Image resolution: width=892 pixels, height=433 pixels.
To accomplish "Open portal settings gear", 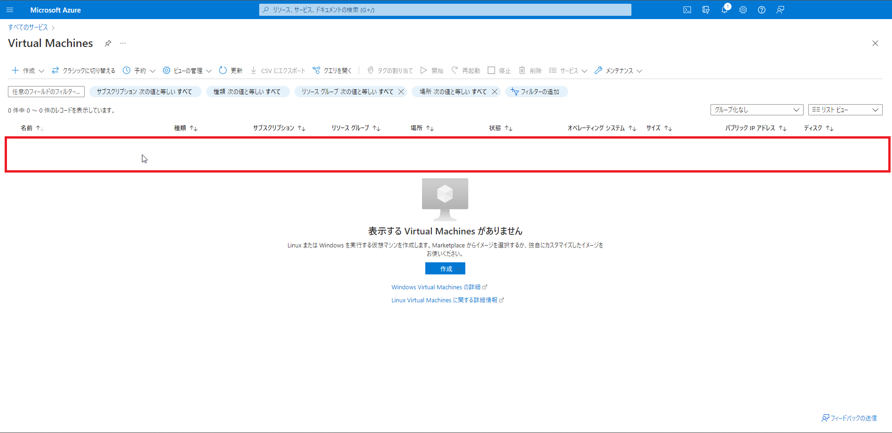I will pyautogui.click(x=743, y=10).
